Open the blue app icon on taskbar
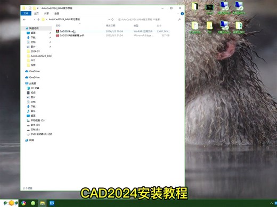The height and width of the screenshot is (207, 277). 52,203
